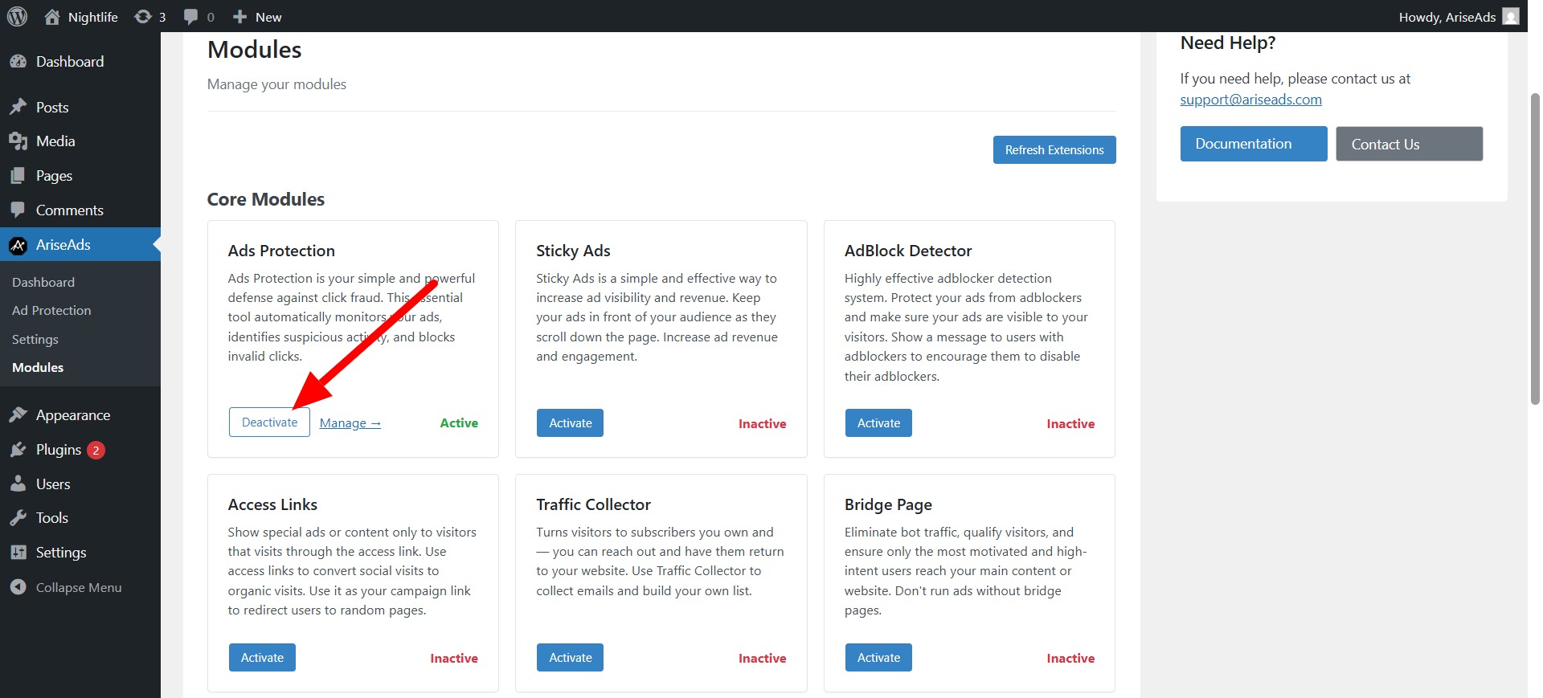Click the Settings sliders icon in main menu
This screenshot has width=1543, height=698.
pyautogui.click(x=18, y=552)
